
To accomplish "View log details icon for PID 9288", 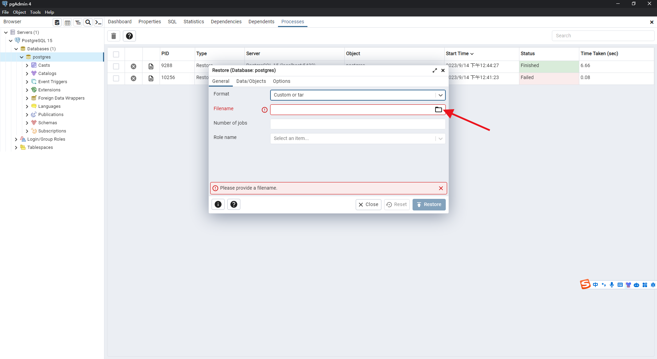I will click(151, 66).
